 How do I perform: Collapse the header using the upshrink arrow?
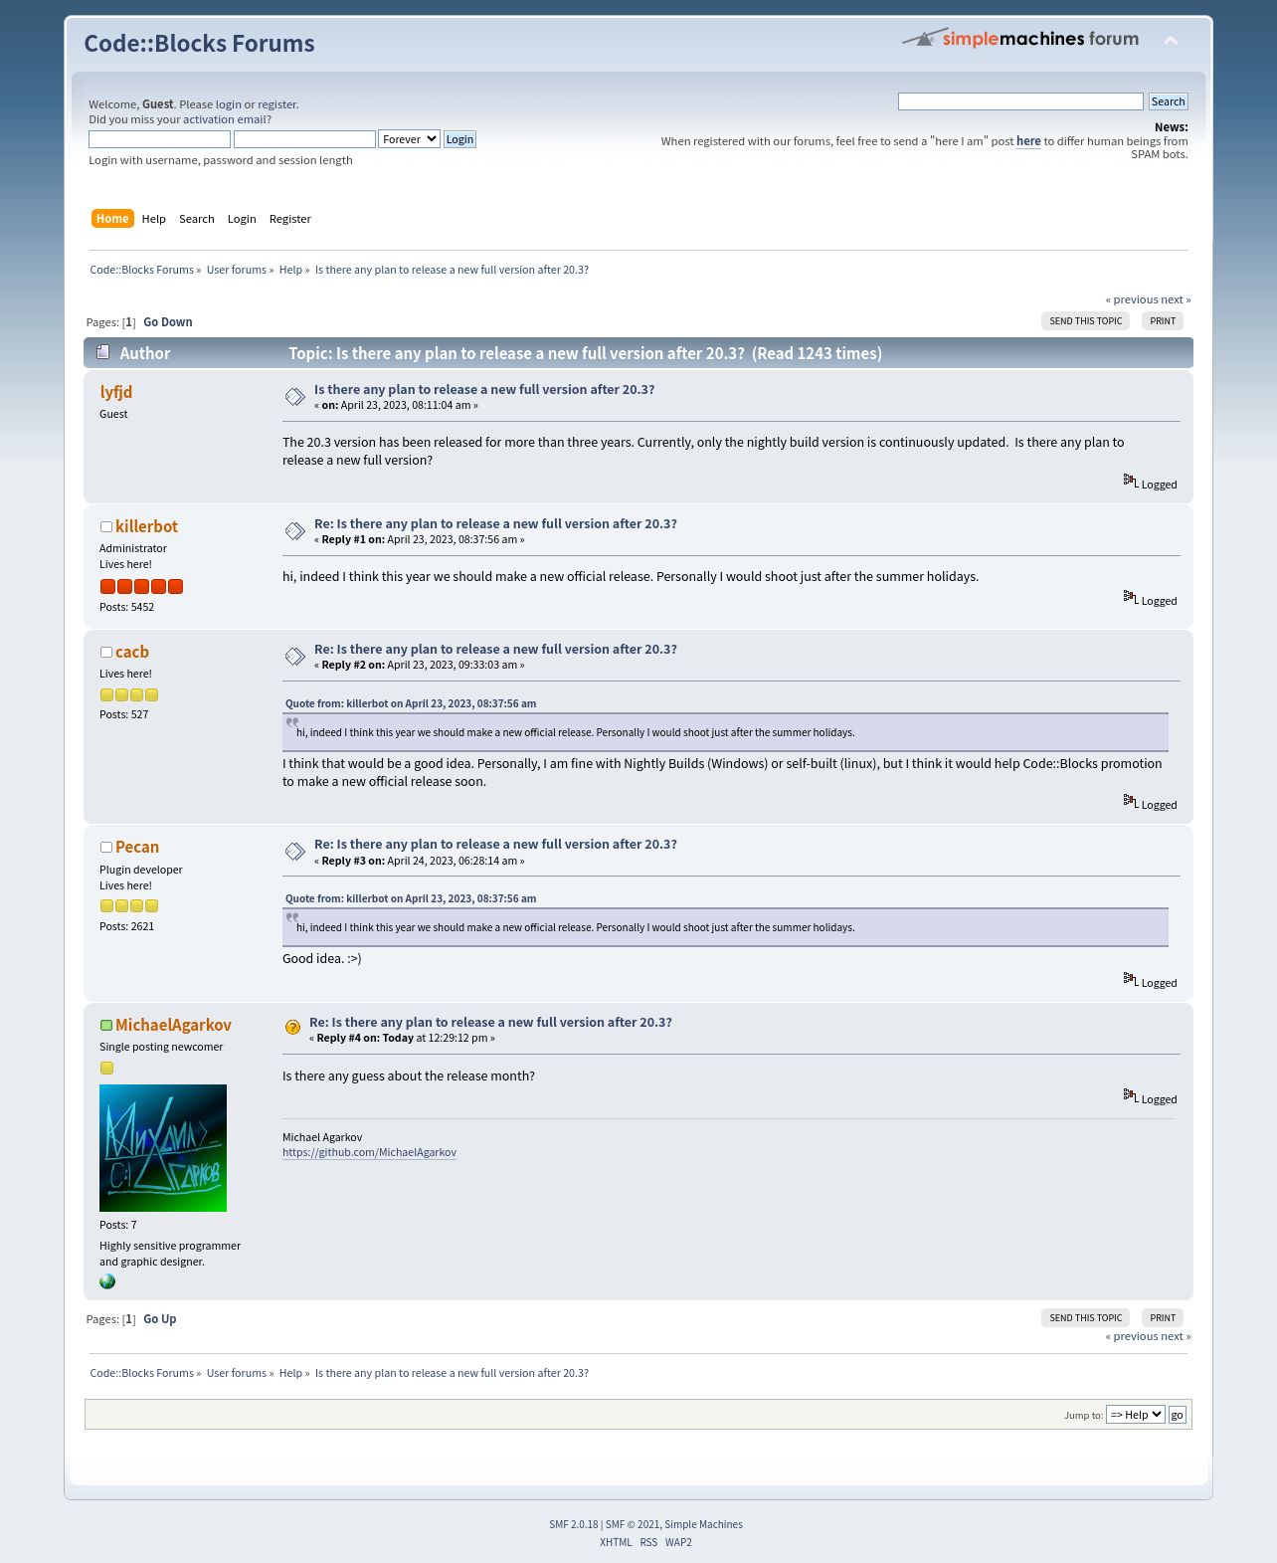(1171, 41)
